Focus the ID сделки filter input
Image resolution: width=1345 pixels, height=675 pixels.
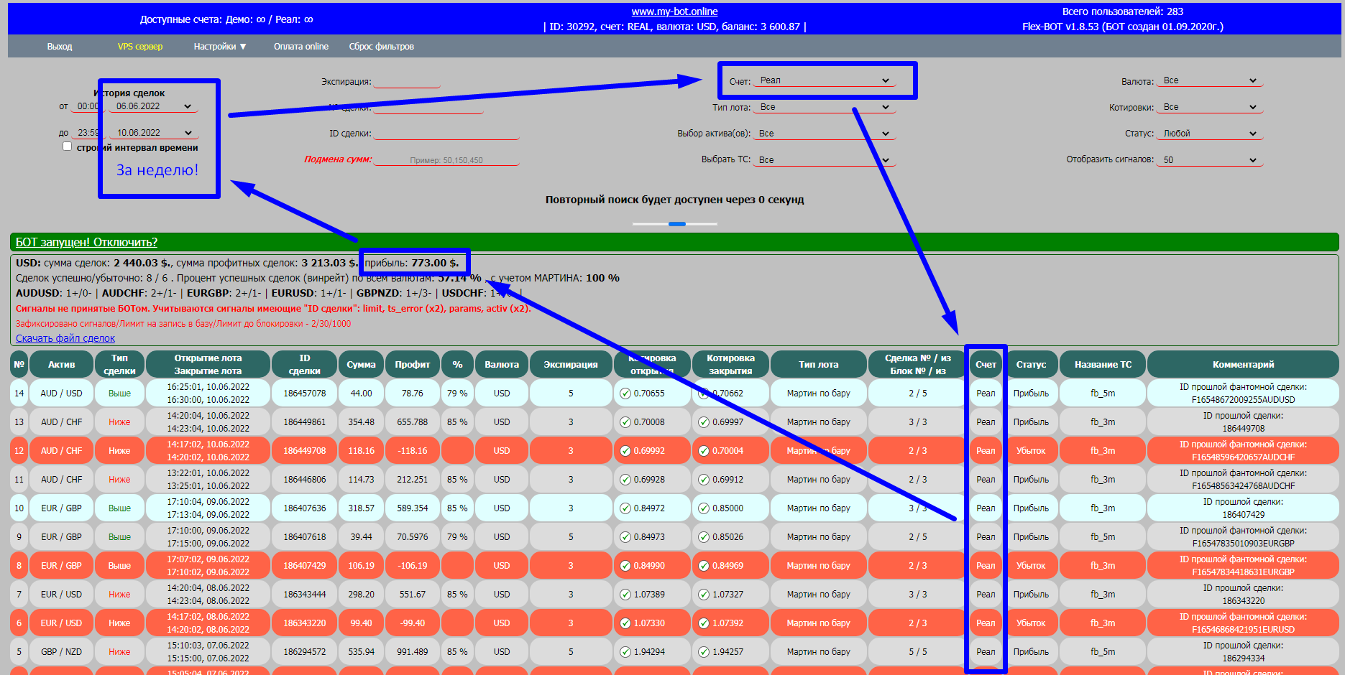[x=446, y=134]
